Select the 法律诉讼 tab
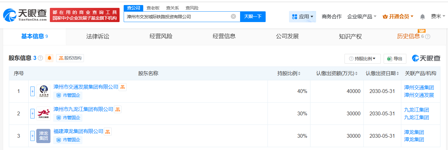Image resolution: width=448 pixels, height=150 pixels. [x=98, y=37]
